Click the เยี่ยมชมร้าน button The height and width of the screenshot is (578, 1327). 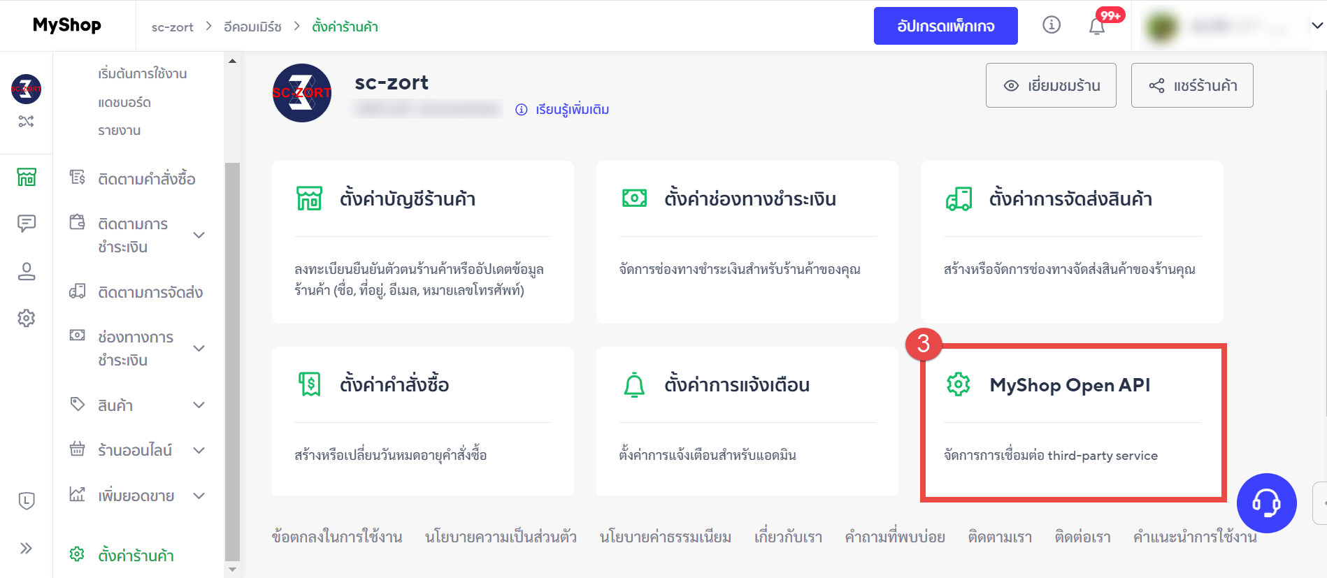(1051, 85)
